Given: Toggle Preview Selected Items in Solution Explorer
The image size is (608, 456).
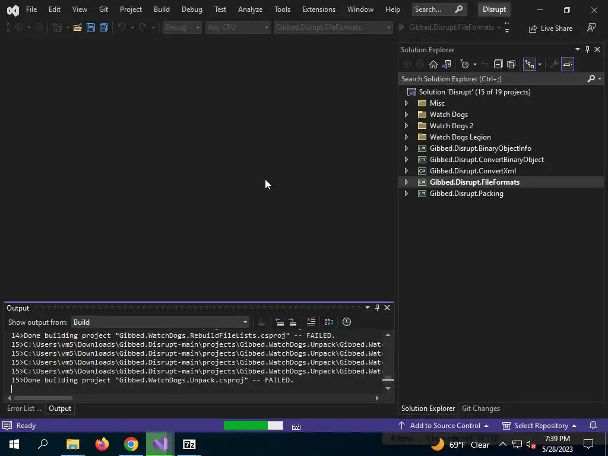Looking at the screenshot, I should [x=567, y=64].
